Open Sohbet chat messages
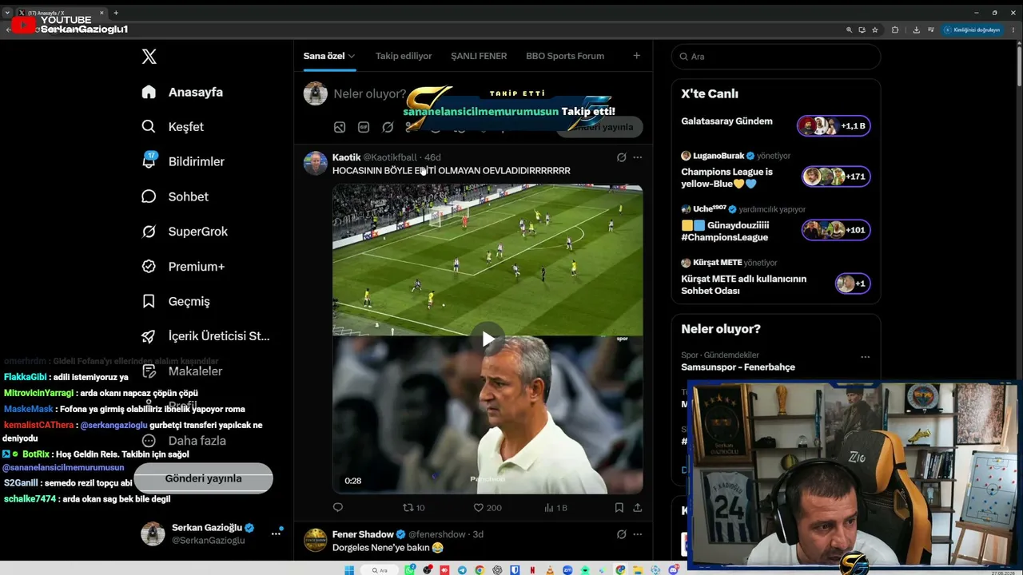This screenshot has width=1023, height=575. pos(175,196)
